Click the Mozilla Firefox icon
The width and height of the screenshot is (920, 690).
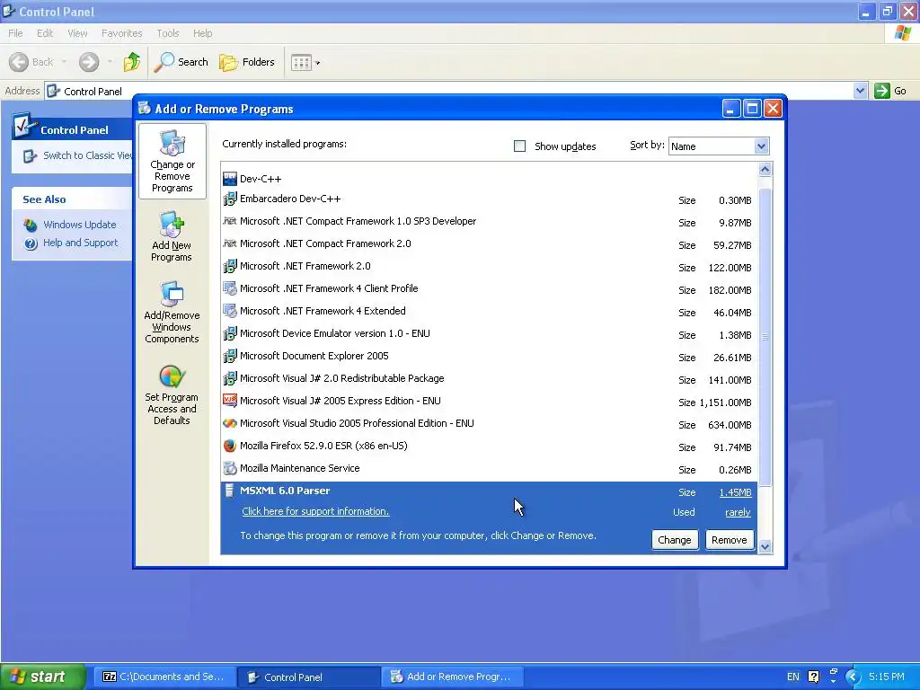tap(230, 446)
